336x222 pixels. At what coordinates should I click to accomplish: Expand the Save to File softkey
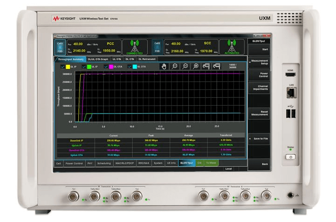259,139
